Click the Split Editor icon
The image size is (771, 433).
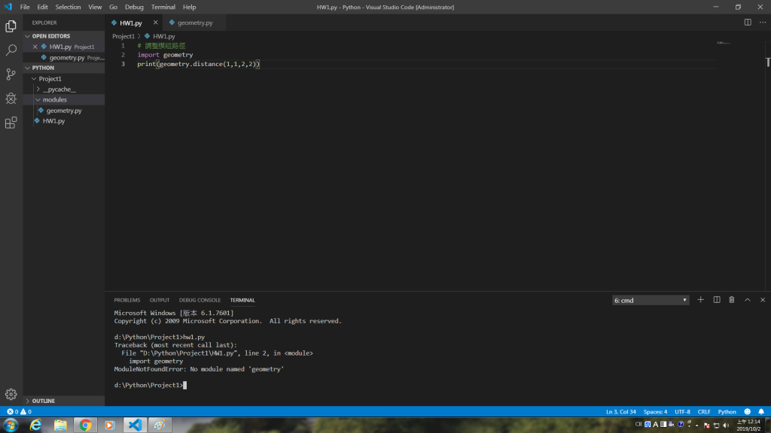748,23
